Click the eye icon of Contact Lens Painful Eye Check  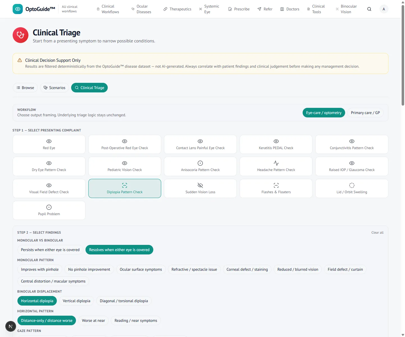[200, 141]
